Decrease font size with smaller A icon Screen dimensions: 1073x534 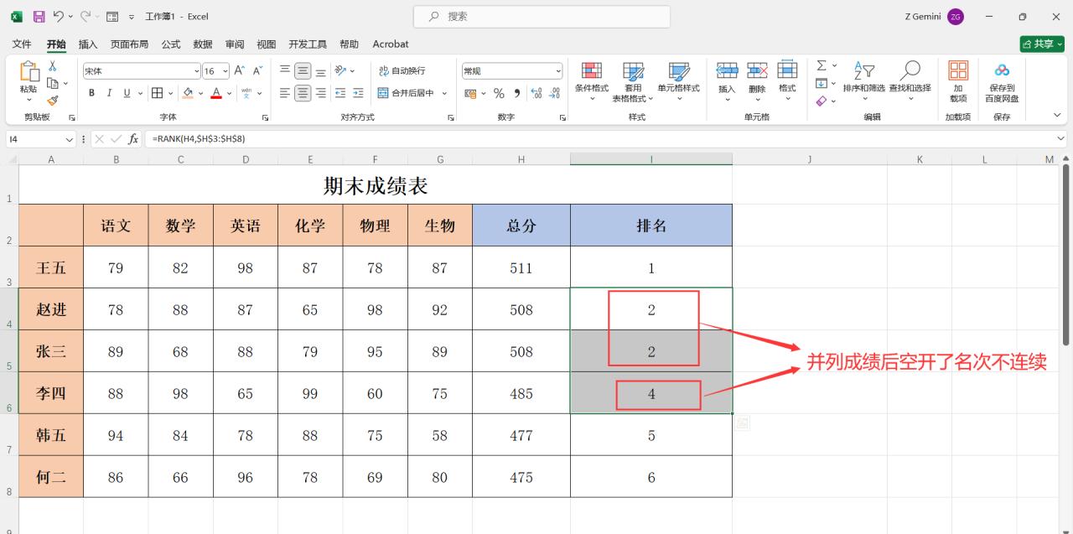258,71
